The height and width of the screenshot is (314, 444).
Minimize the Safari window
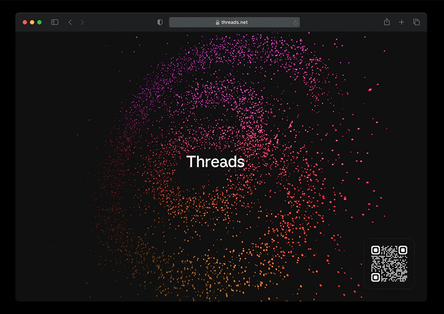pyautogui.click(x=32, y=22)
